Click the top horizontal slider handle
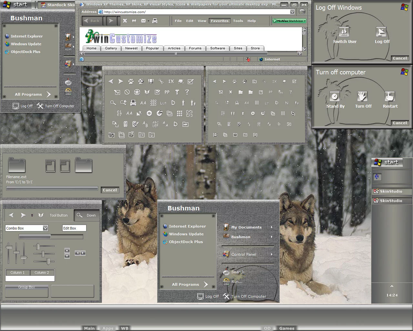The width and height of the screenshot is (413, 331). tap(38, 247)
